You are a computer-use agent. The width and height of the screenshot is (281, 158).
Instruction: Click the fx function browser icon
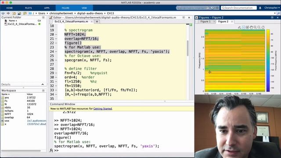pyautogui.click(x=51, y=150)
